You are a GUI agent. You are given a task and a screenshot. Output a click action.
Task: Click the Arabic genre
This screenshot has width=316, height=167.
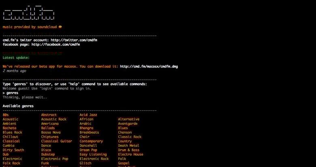click(x=85, y=124)
